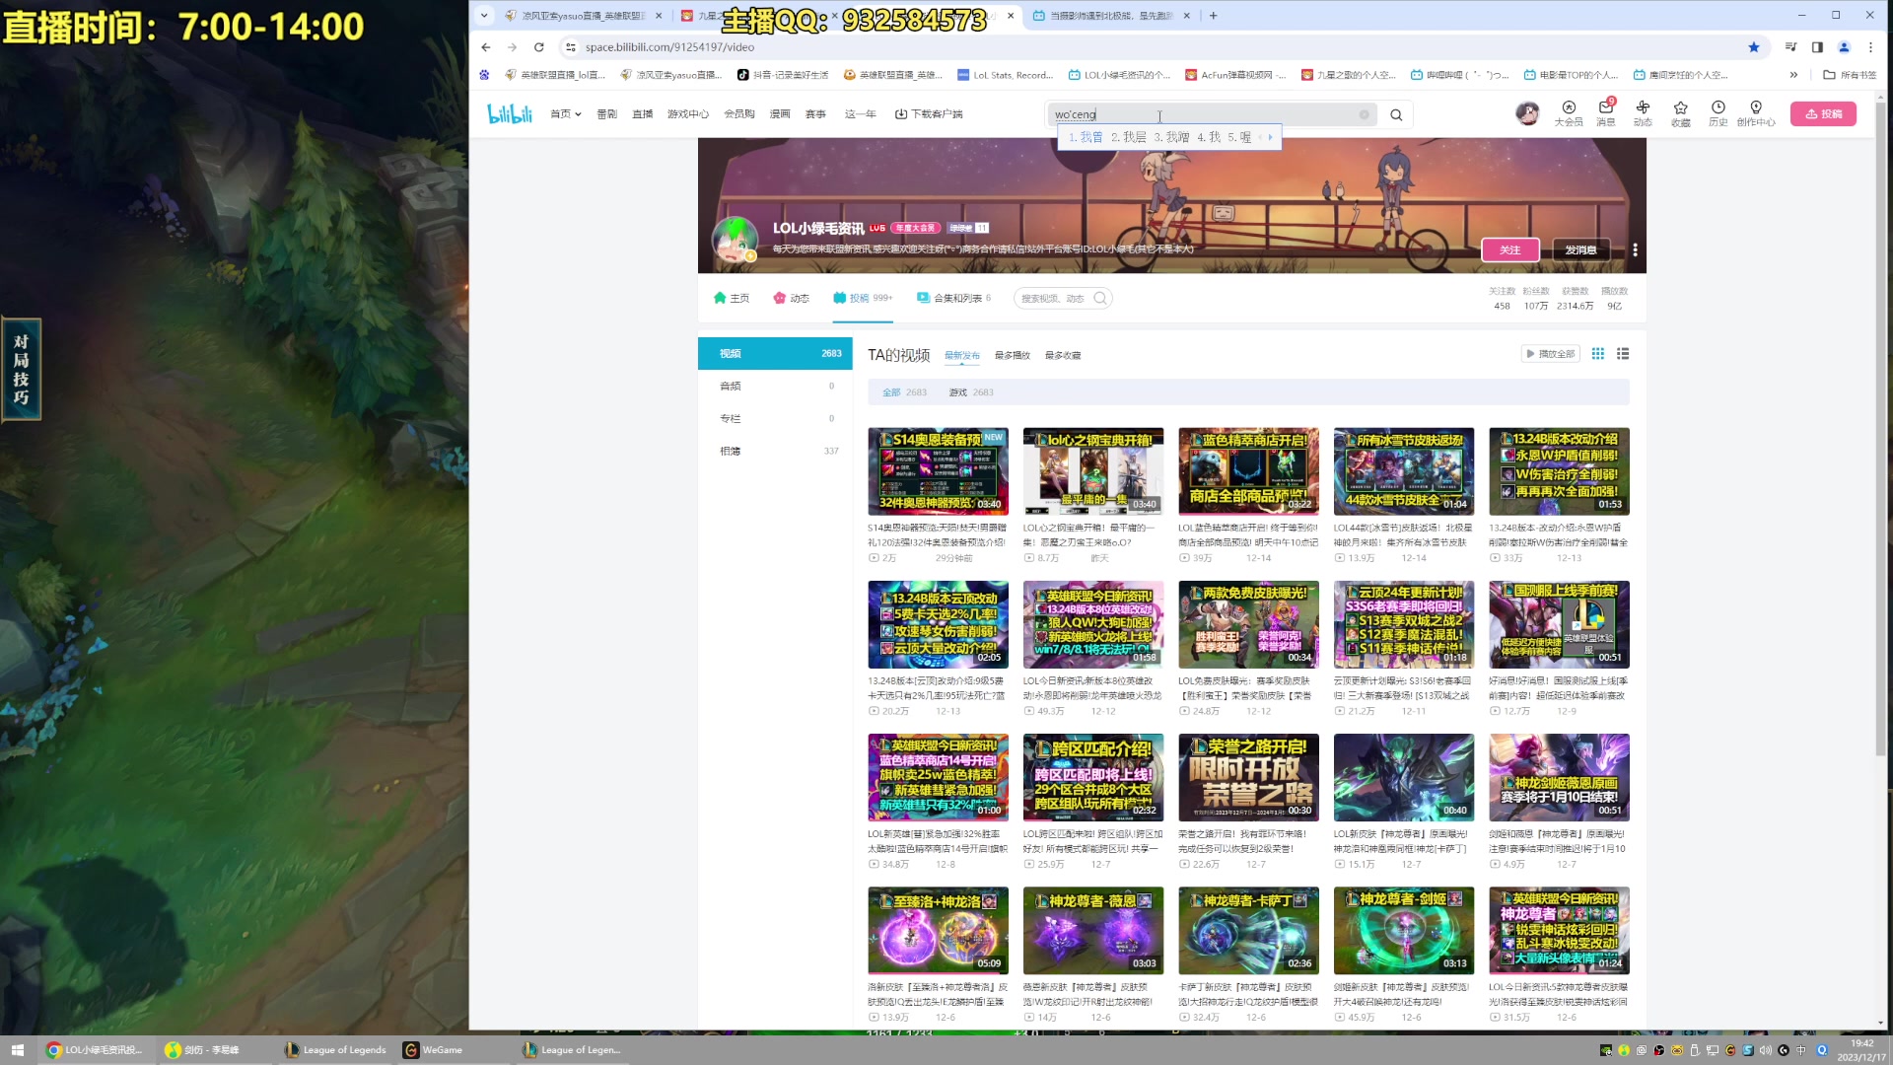Clear the search box text

pyautogui.click(x=1364, y=114)
